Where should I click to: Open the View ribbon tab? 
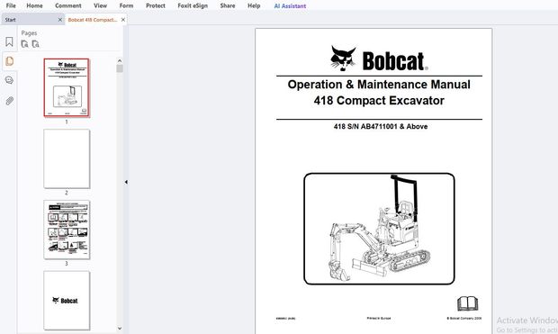pyautogui.click(x=100, y=5)
